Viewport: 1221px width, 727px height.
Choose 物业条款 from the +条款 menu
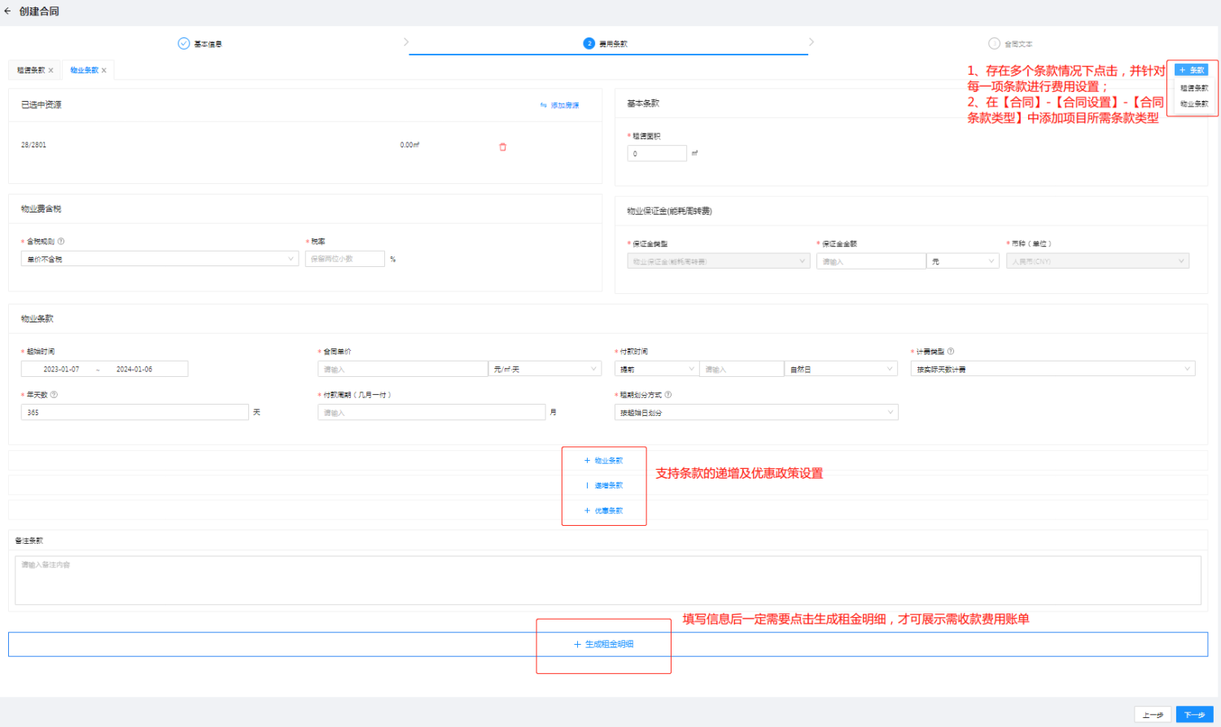1194,104
